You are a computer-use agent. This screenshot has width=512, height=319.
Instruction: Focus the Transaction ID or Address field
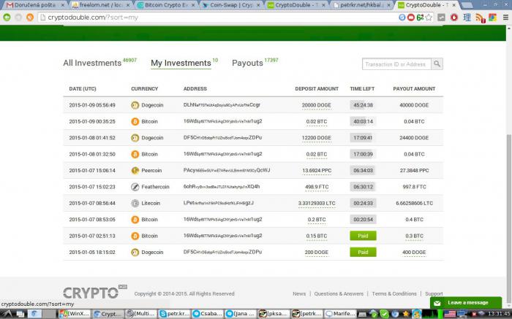click(396, 64)
